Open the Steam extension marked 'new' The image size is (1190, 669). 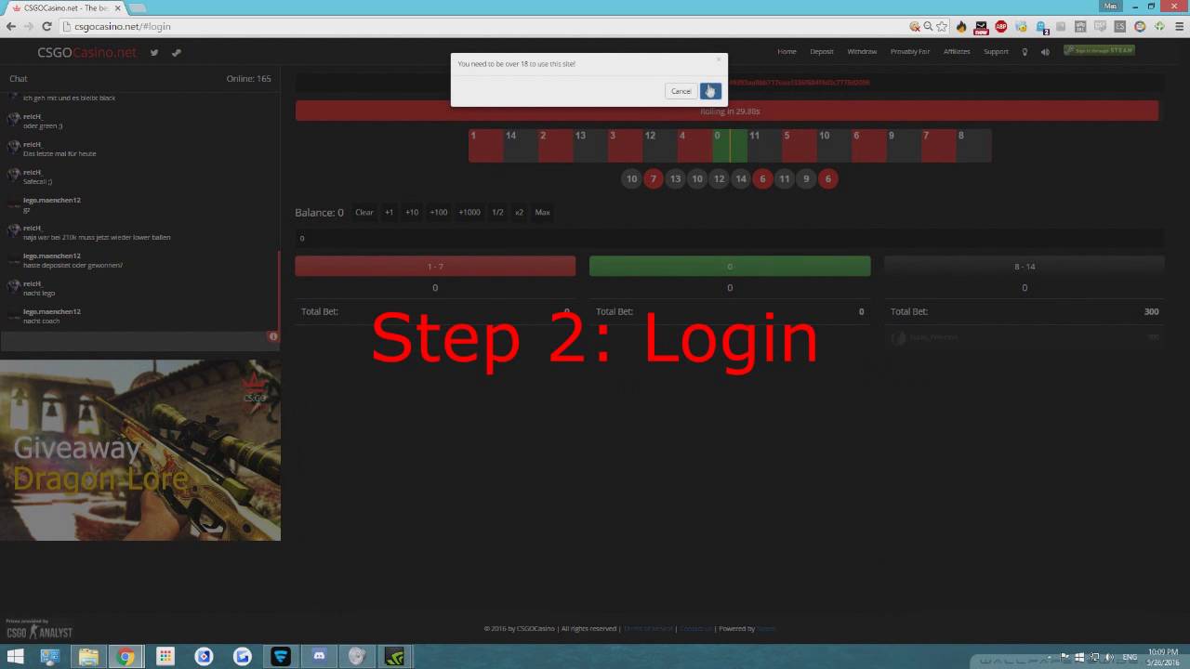pyautogui.click(x=981, y=27)
